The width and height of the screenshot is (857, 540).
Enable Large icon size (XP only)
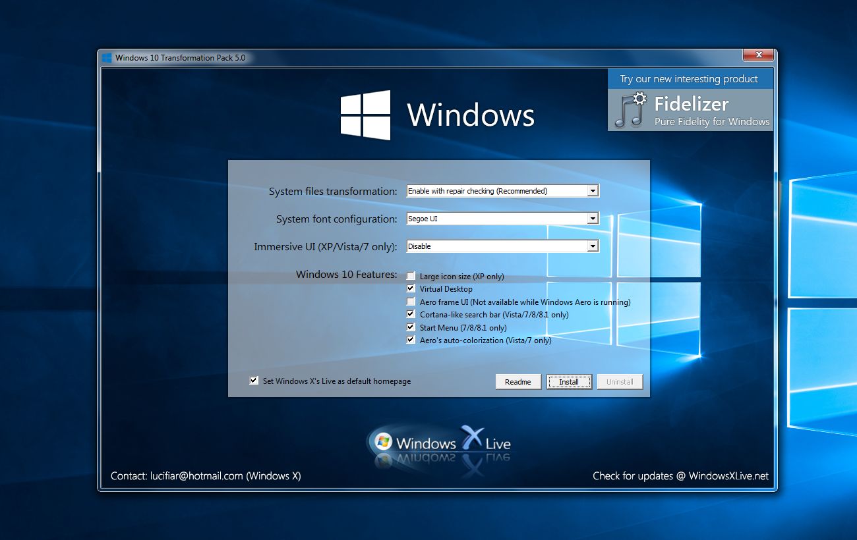411,277
